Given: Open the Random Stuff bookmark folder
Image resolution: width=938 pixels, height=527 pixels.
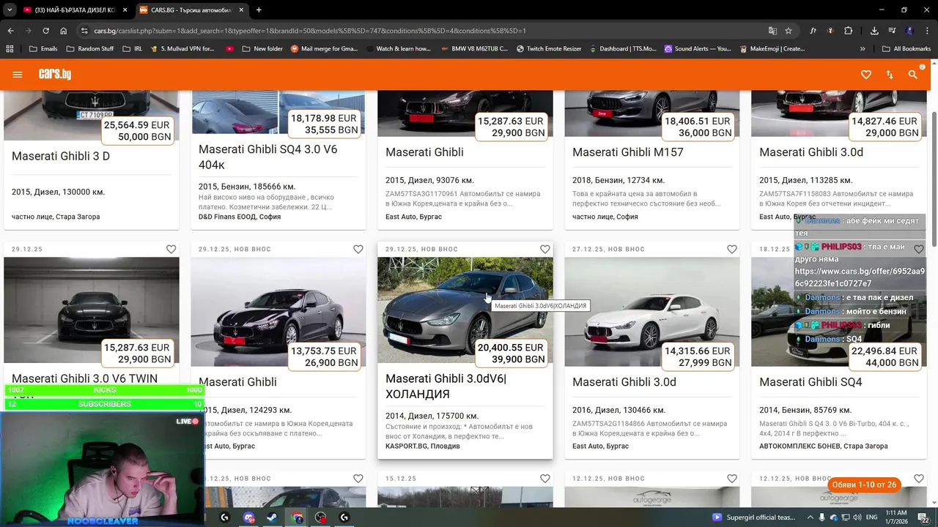Looking at the screenshot, I should coord(90,49).
